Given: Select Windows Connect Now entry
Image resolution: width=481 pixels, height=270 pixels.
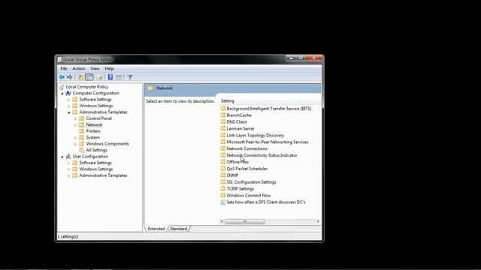Looking at the screenshot, I should [249, 195].
